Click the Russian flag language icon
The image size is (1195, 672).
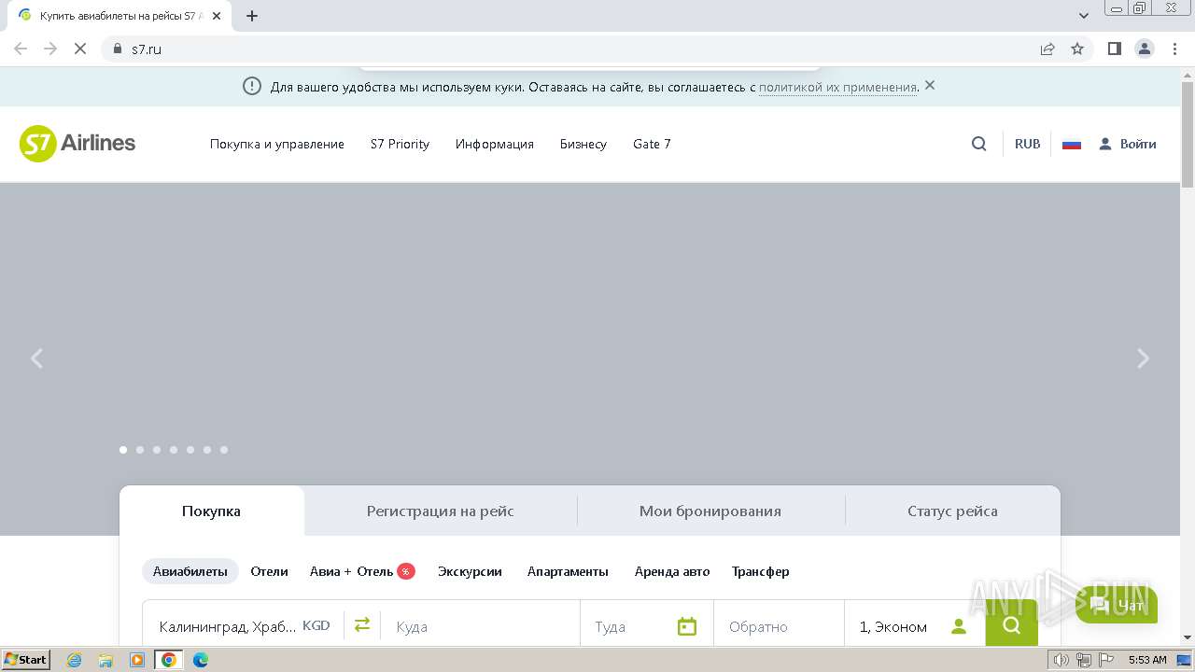coord(1072,144)
